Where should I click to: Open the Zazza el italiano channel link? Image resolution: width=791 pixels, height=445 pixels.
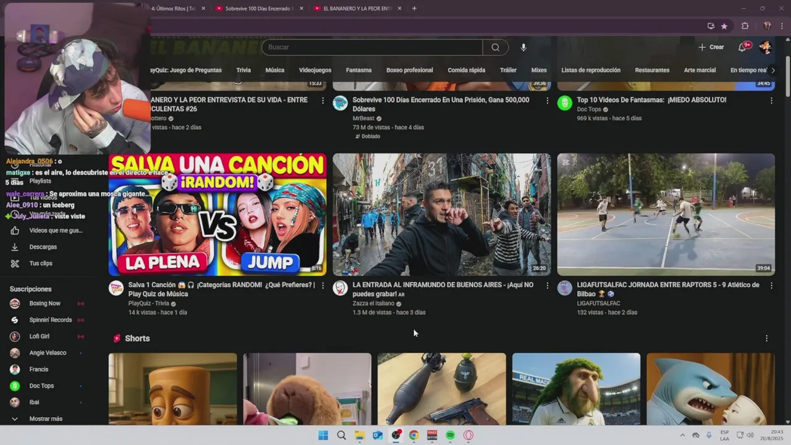[373, 303]
